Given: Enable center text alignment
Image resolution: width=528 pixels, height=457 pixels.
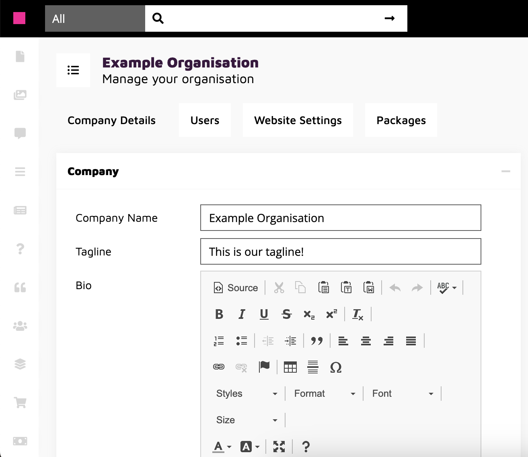Looking at the screenshot, I should point(366,341).
